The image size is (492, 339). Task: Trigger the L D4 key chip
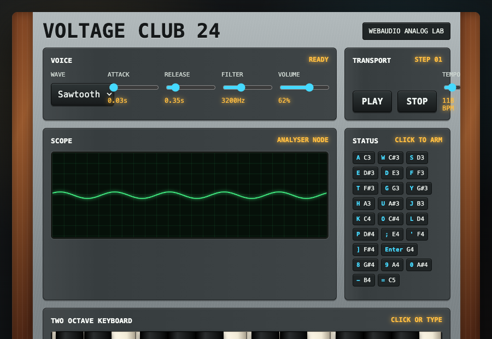[417, 219]
